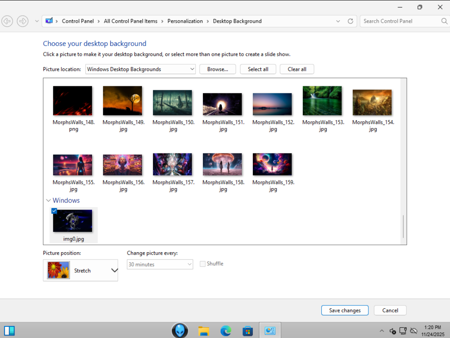Launch Microsoft Edge from taskbar
This screenshot has height=338, width=450.
point(226,331)
